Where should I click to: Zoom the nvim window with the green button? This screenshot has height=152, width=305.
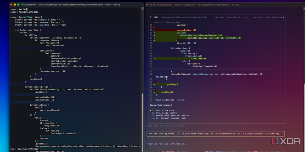[18, 4]
